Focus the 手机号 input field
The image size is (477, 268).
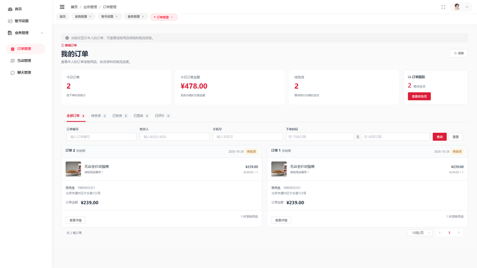[247, 137]
